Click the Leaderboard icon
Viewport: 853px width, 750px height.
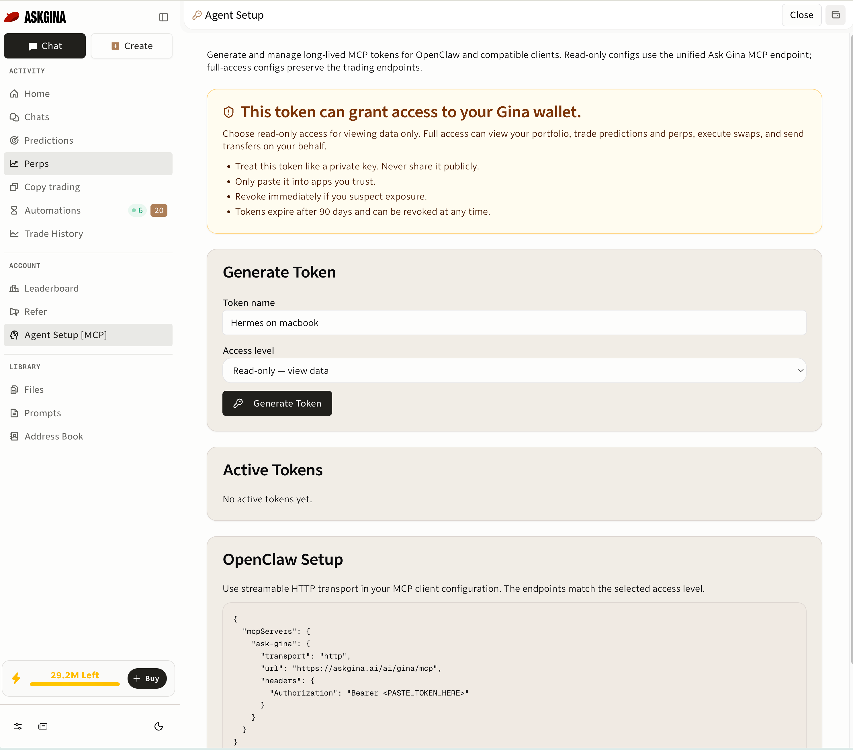click(x=14, y=288)
